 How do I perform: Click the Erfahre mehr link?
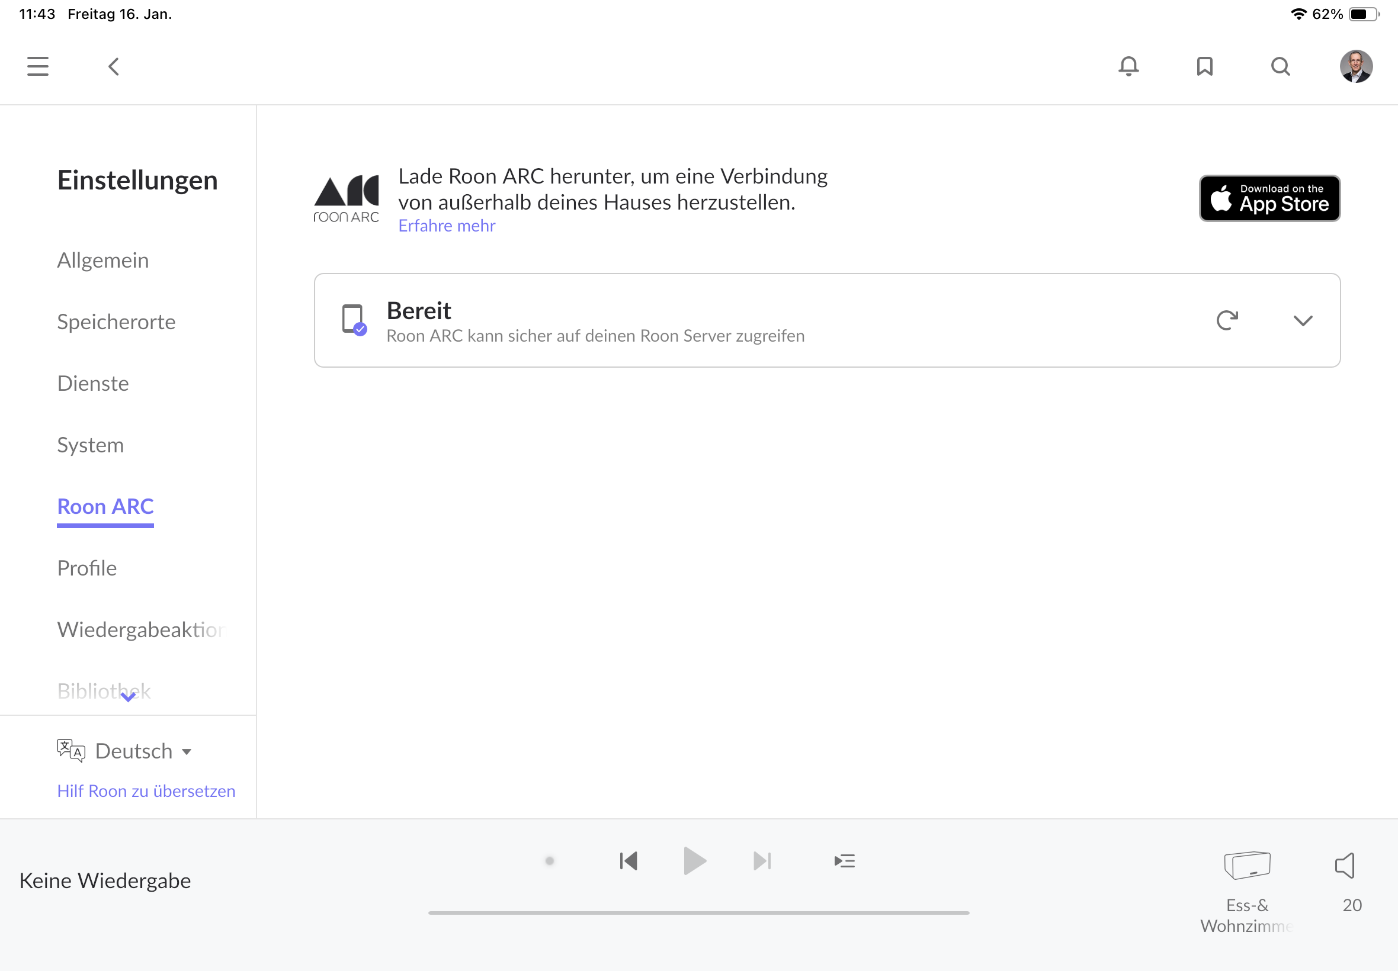447,226
